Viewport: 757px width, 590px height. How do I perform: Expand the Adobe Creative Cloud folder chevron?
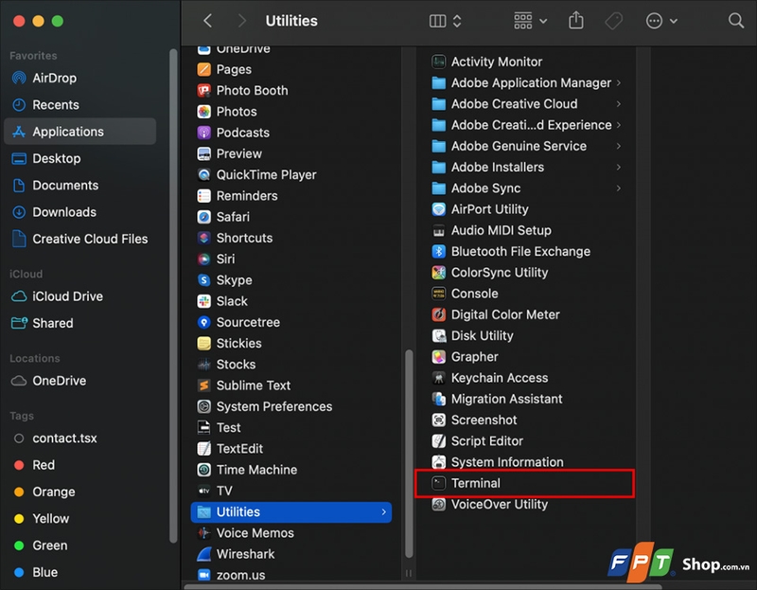tap(618, 104)
